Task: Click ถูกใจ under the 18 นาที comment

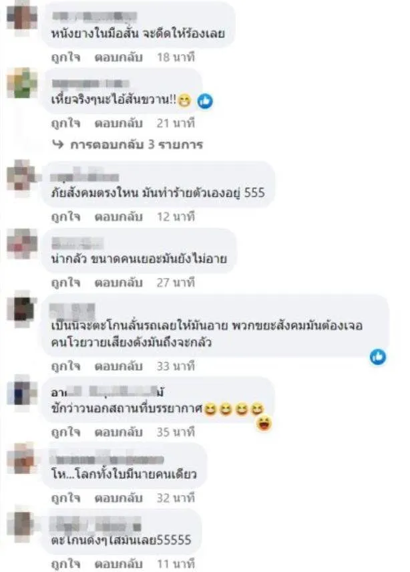Action: (x=65, y=57)
